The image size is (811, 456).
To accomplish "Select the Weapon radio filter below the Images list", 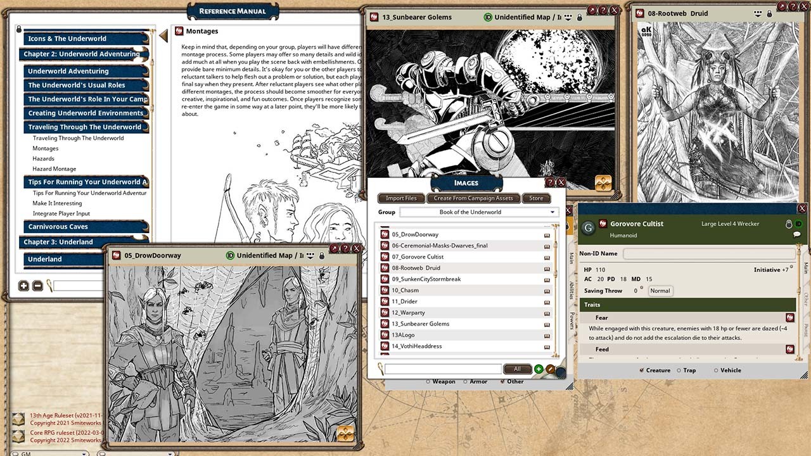I will [426, 381].
